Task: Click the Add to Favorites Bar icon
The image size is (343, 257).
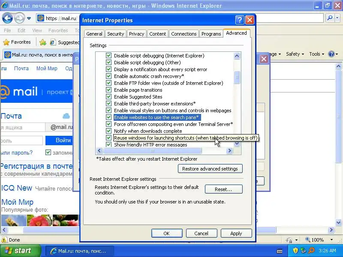Action: [43, 42]
